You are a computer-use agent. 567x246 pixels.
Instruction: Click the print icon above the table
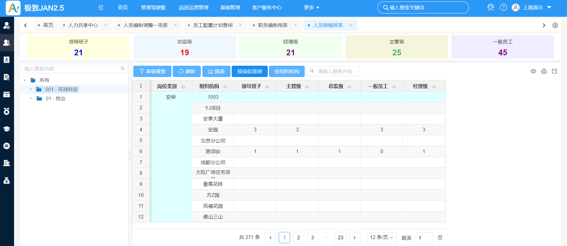coord(544,71)
